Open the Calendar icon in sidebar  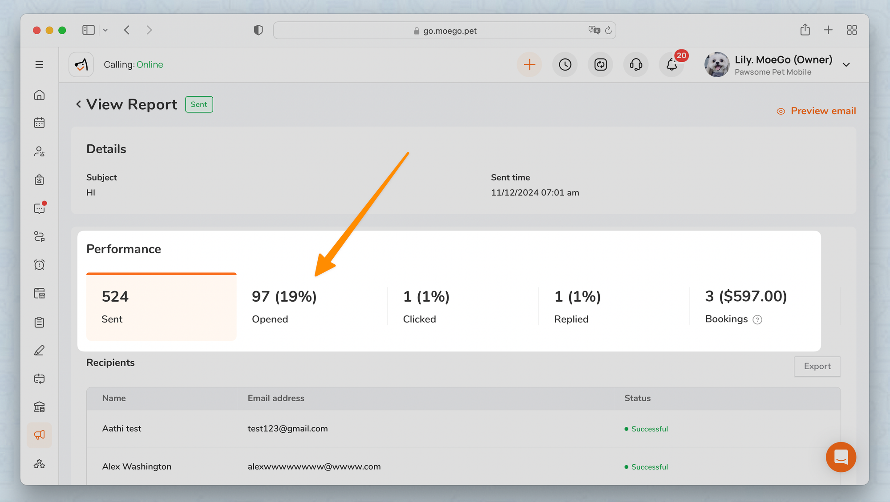coord(39,123)
